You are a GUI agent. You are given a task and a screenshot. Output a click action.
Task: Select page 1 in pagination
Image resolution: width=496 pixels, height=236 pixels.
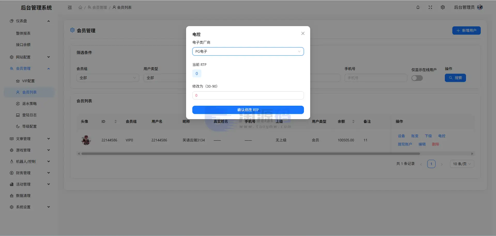coord(431,164)
